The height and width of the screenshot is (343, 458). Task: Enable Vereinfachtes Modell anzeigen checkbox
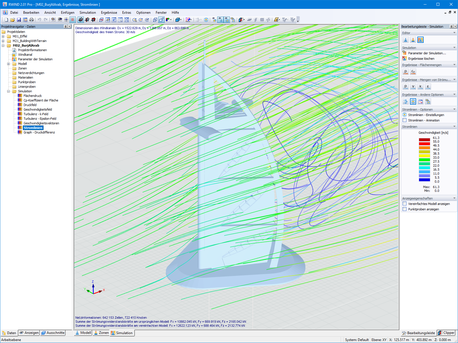pos(404,204)
